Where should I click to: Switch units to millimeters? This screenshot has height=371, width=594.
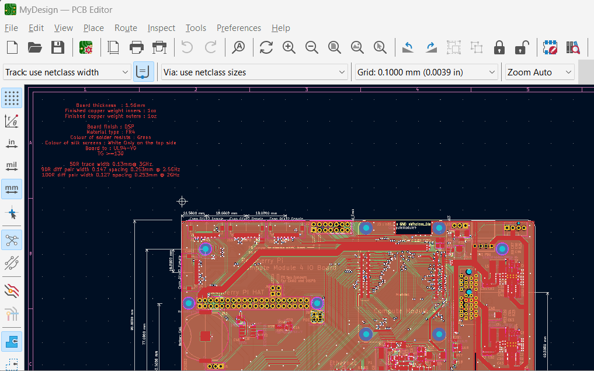point(12,189)
